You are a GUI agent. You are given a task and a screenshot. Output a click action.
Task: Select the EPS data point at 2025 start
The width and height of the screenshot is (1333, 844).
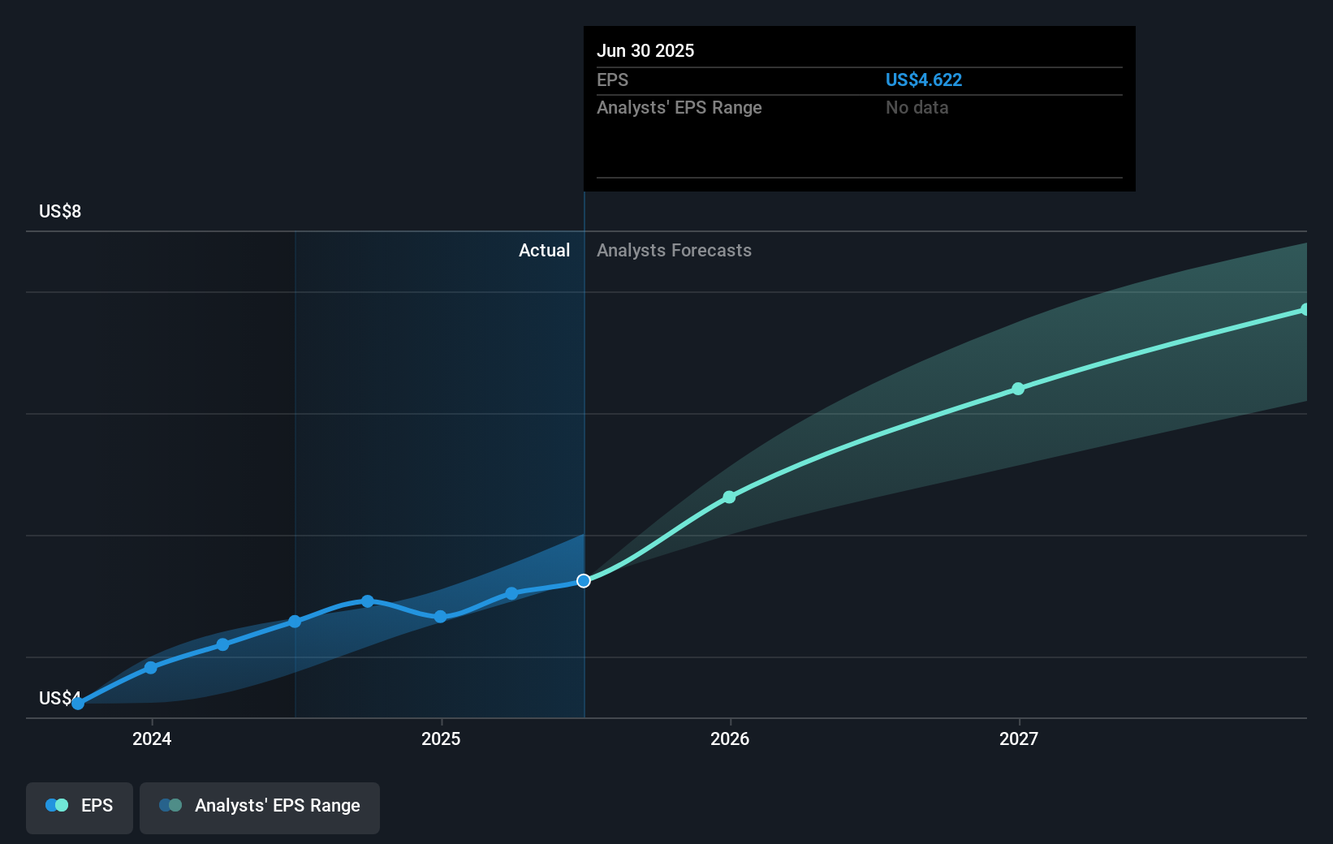tap(440, 617)
